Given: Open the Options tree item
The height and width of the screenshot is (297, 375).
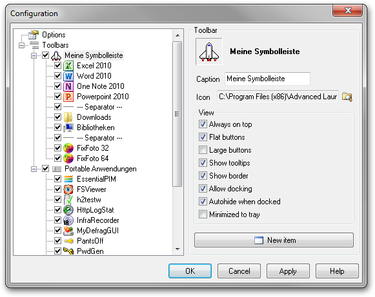Looking at the screenshot, I should tap(54, 35).
